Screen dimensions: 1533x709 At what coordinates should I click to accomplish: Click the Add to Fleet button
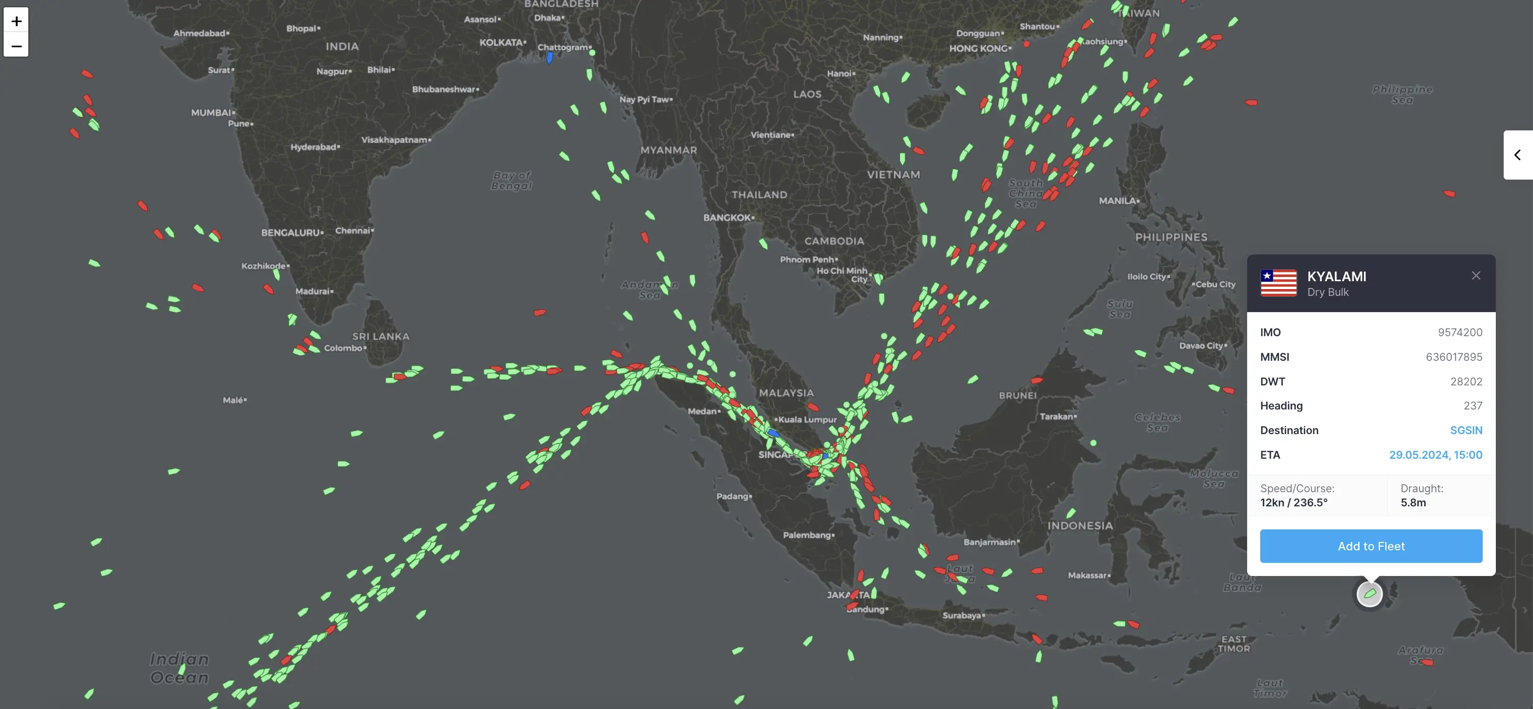click(1371, 546)
